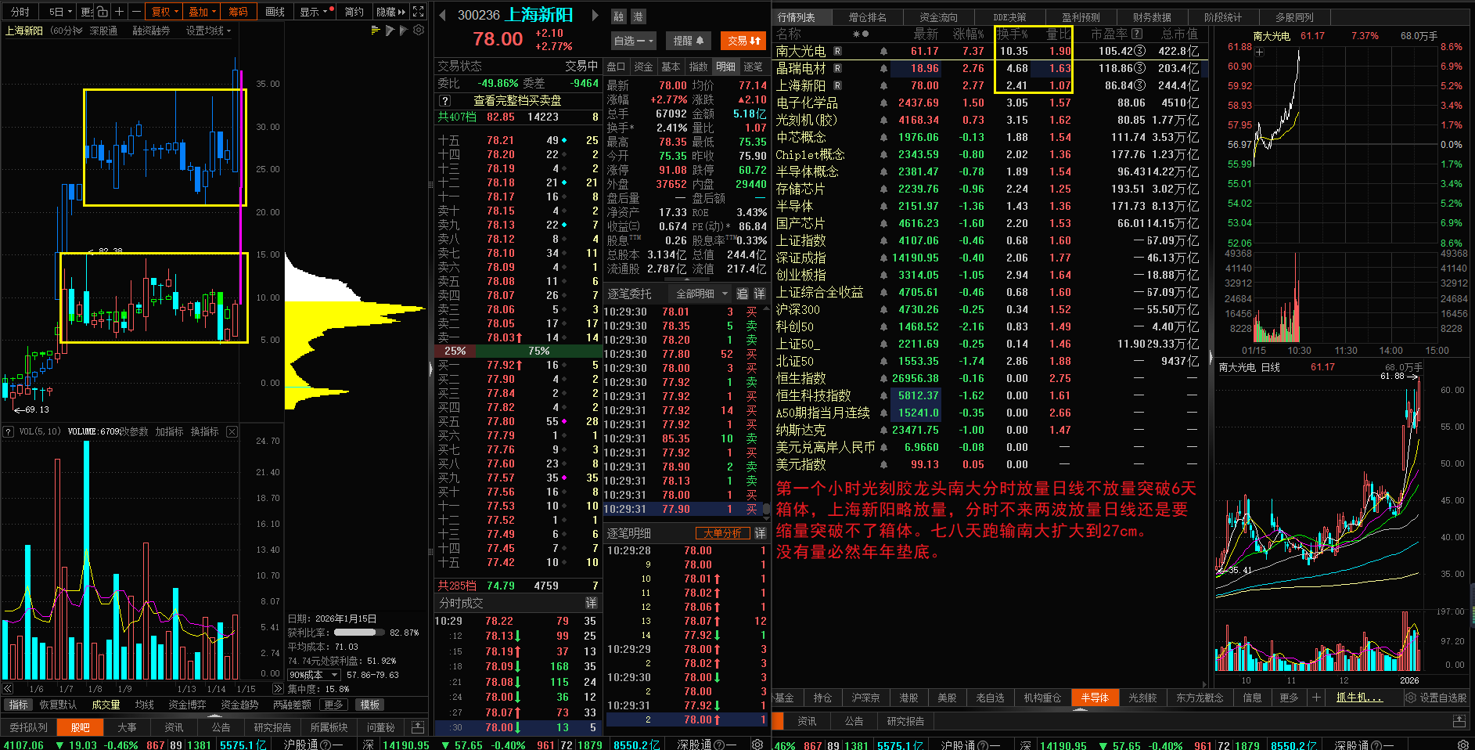This screenshot has width=1475, height=750.
Task: Click the bell icon in 南大光电 row
Action: (883, 52)
